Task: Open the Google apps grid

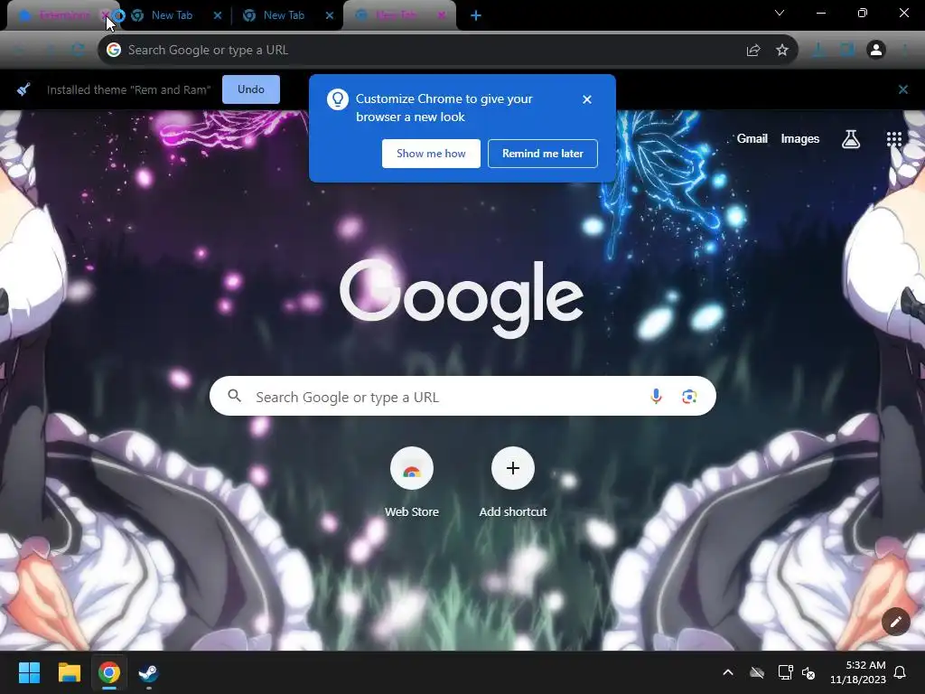Action: tap(894, 139)
